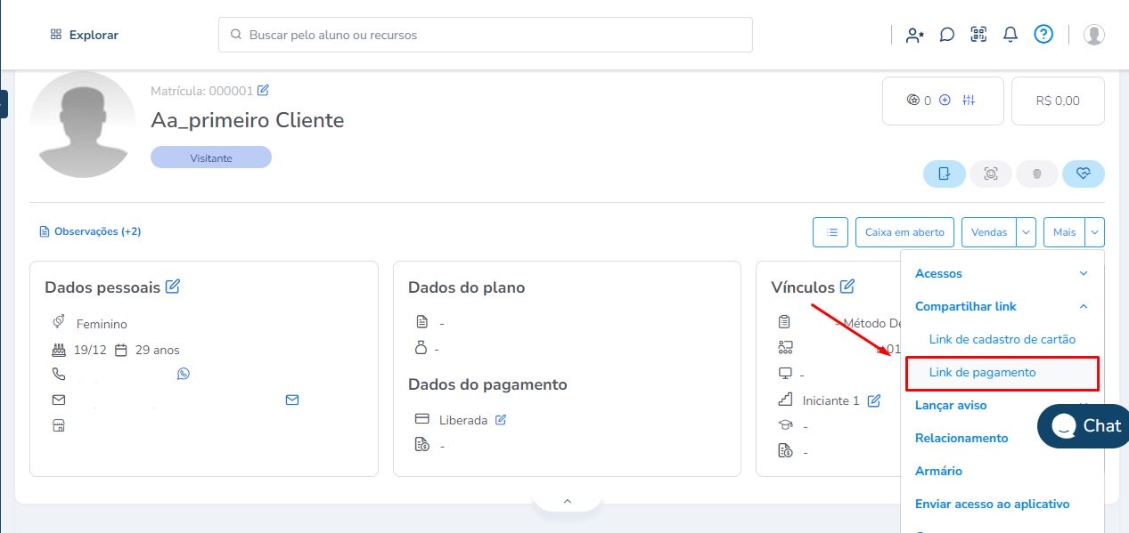Select Link de cadastro de cartão
1129x533 pixels.
pyautogui.click(x=1002, y=339)
